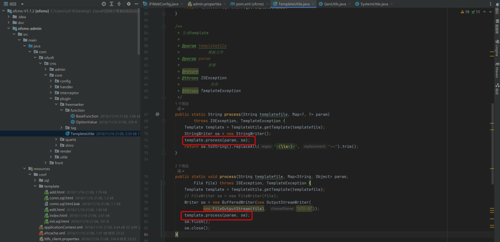
Task: Click the warnings count 19 indicator
Action: pyautogui.click(x=465, y=12)
